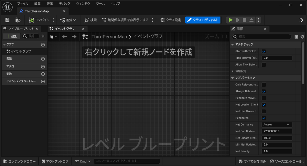Screen dimensions: 307x166
Task: Open the ウィンドウ menu
Action: [x=83, y=4]
